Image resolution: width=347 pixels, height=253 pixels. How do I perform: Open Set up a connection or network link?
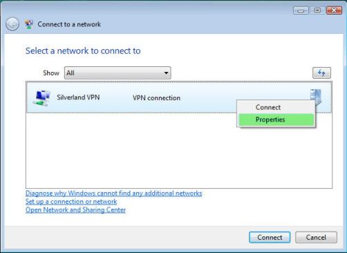tap(71, 202)
